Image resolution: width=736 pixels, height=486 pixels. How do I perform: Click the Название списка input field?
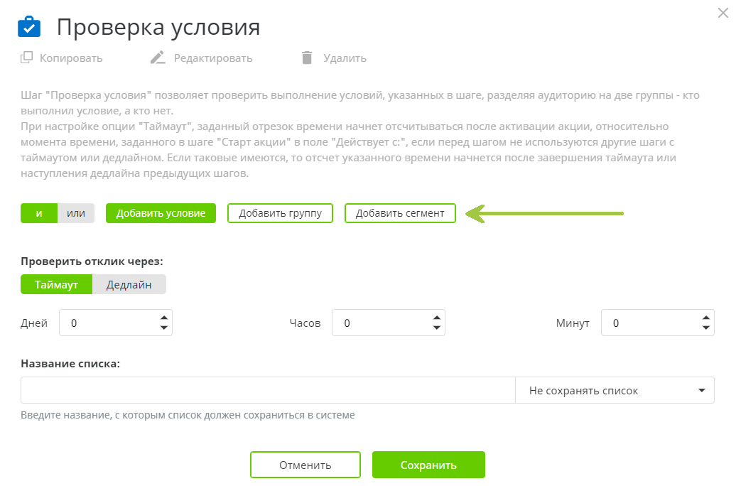point(266,389)
